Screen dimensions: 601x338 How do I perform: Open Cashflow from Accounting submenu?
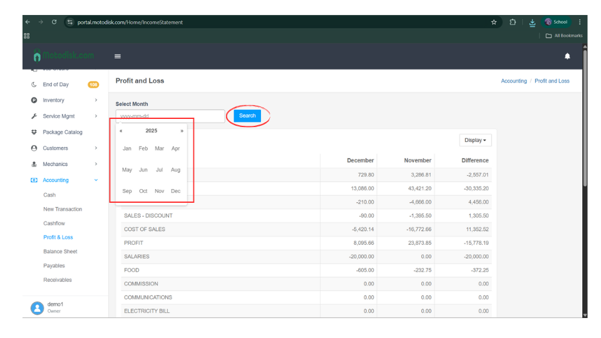point(54,223)
